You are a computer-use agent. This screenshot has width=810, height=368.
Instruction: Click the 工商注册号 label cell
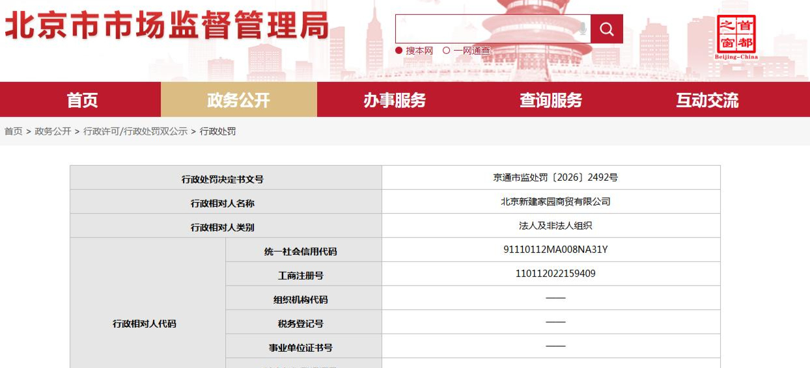303,274
